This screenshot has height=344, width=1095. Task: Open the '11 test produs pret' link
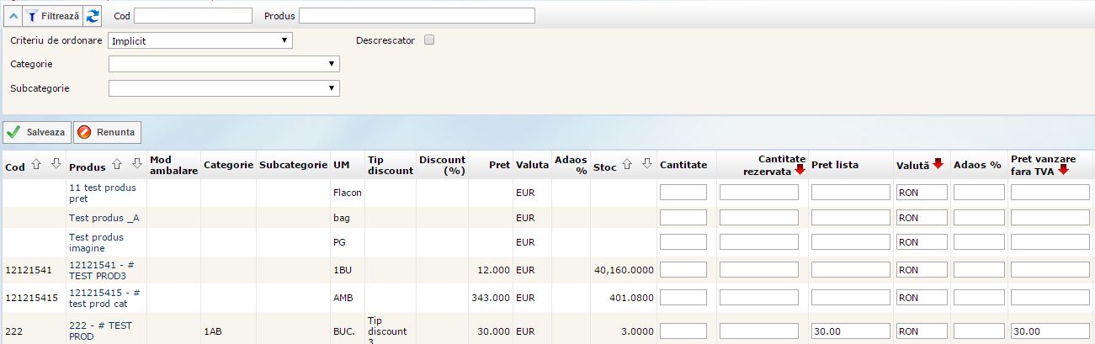[x=102, y=193]
